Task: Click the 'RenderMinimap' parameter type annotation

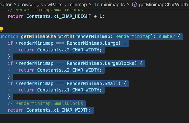Action: (133, 36)
